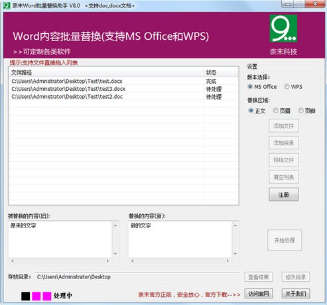
Task: Click down arrow of new content scrollbar
Action: 235,254
